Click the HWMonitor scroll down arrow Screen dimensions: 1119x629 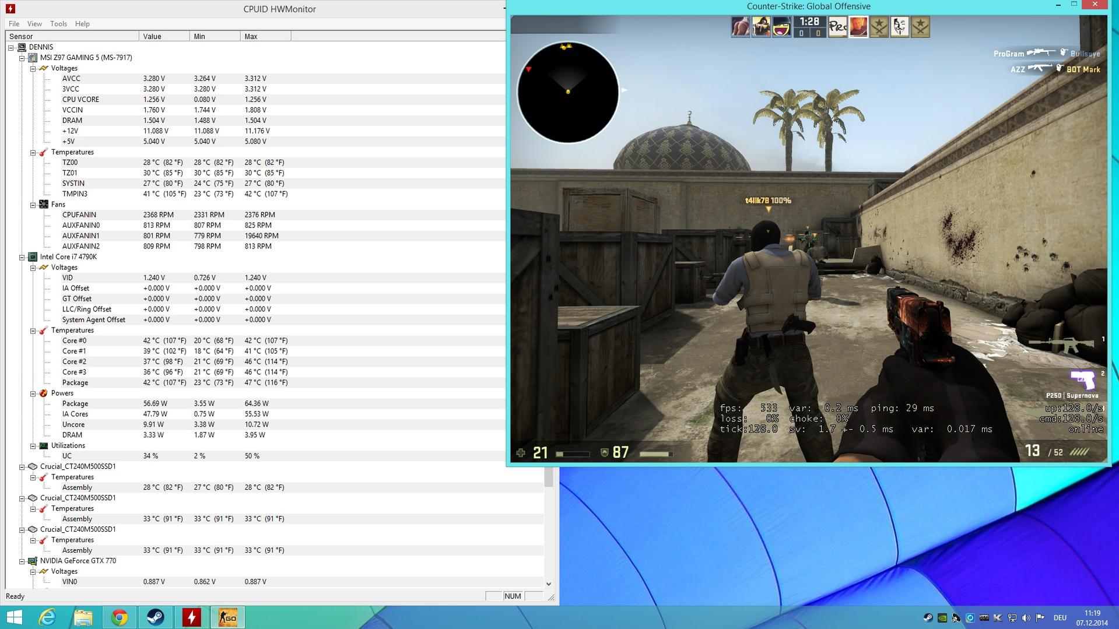click(548, 584)
